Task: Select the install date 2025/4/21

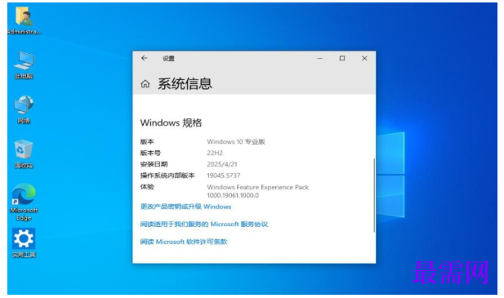Action: tap(222, 164)
